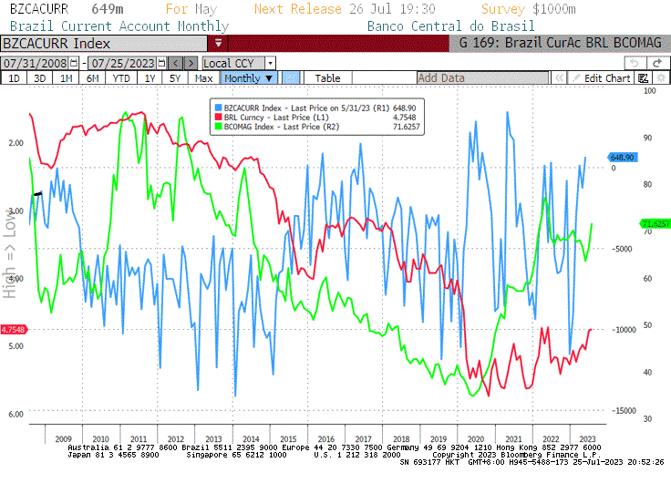Viewport: 671px width, 483px height.
Task: Select the YTD range tab
Action: (x=121, y=78)
